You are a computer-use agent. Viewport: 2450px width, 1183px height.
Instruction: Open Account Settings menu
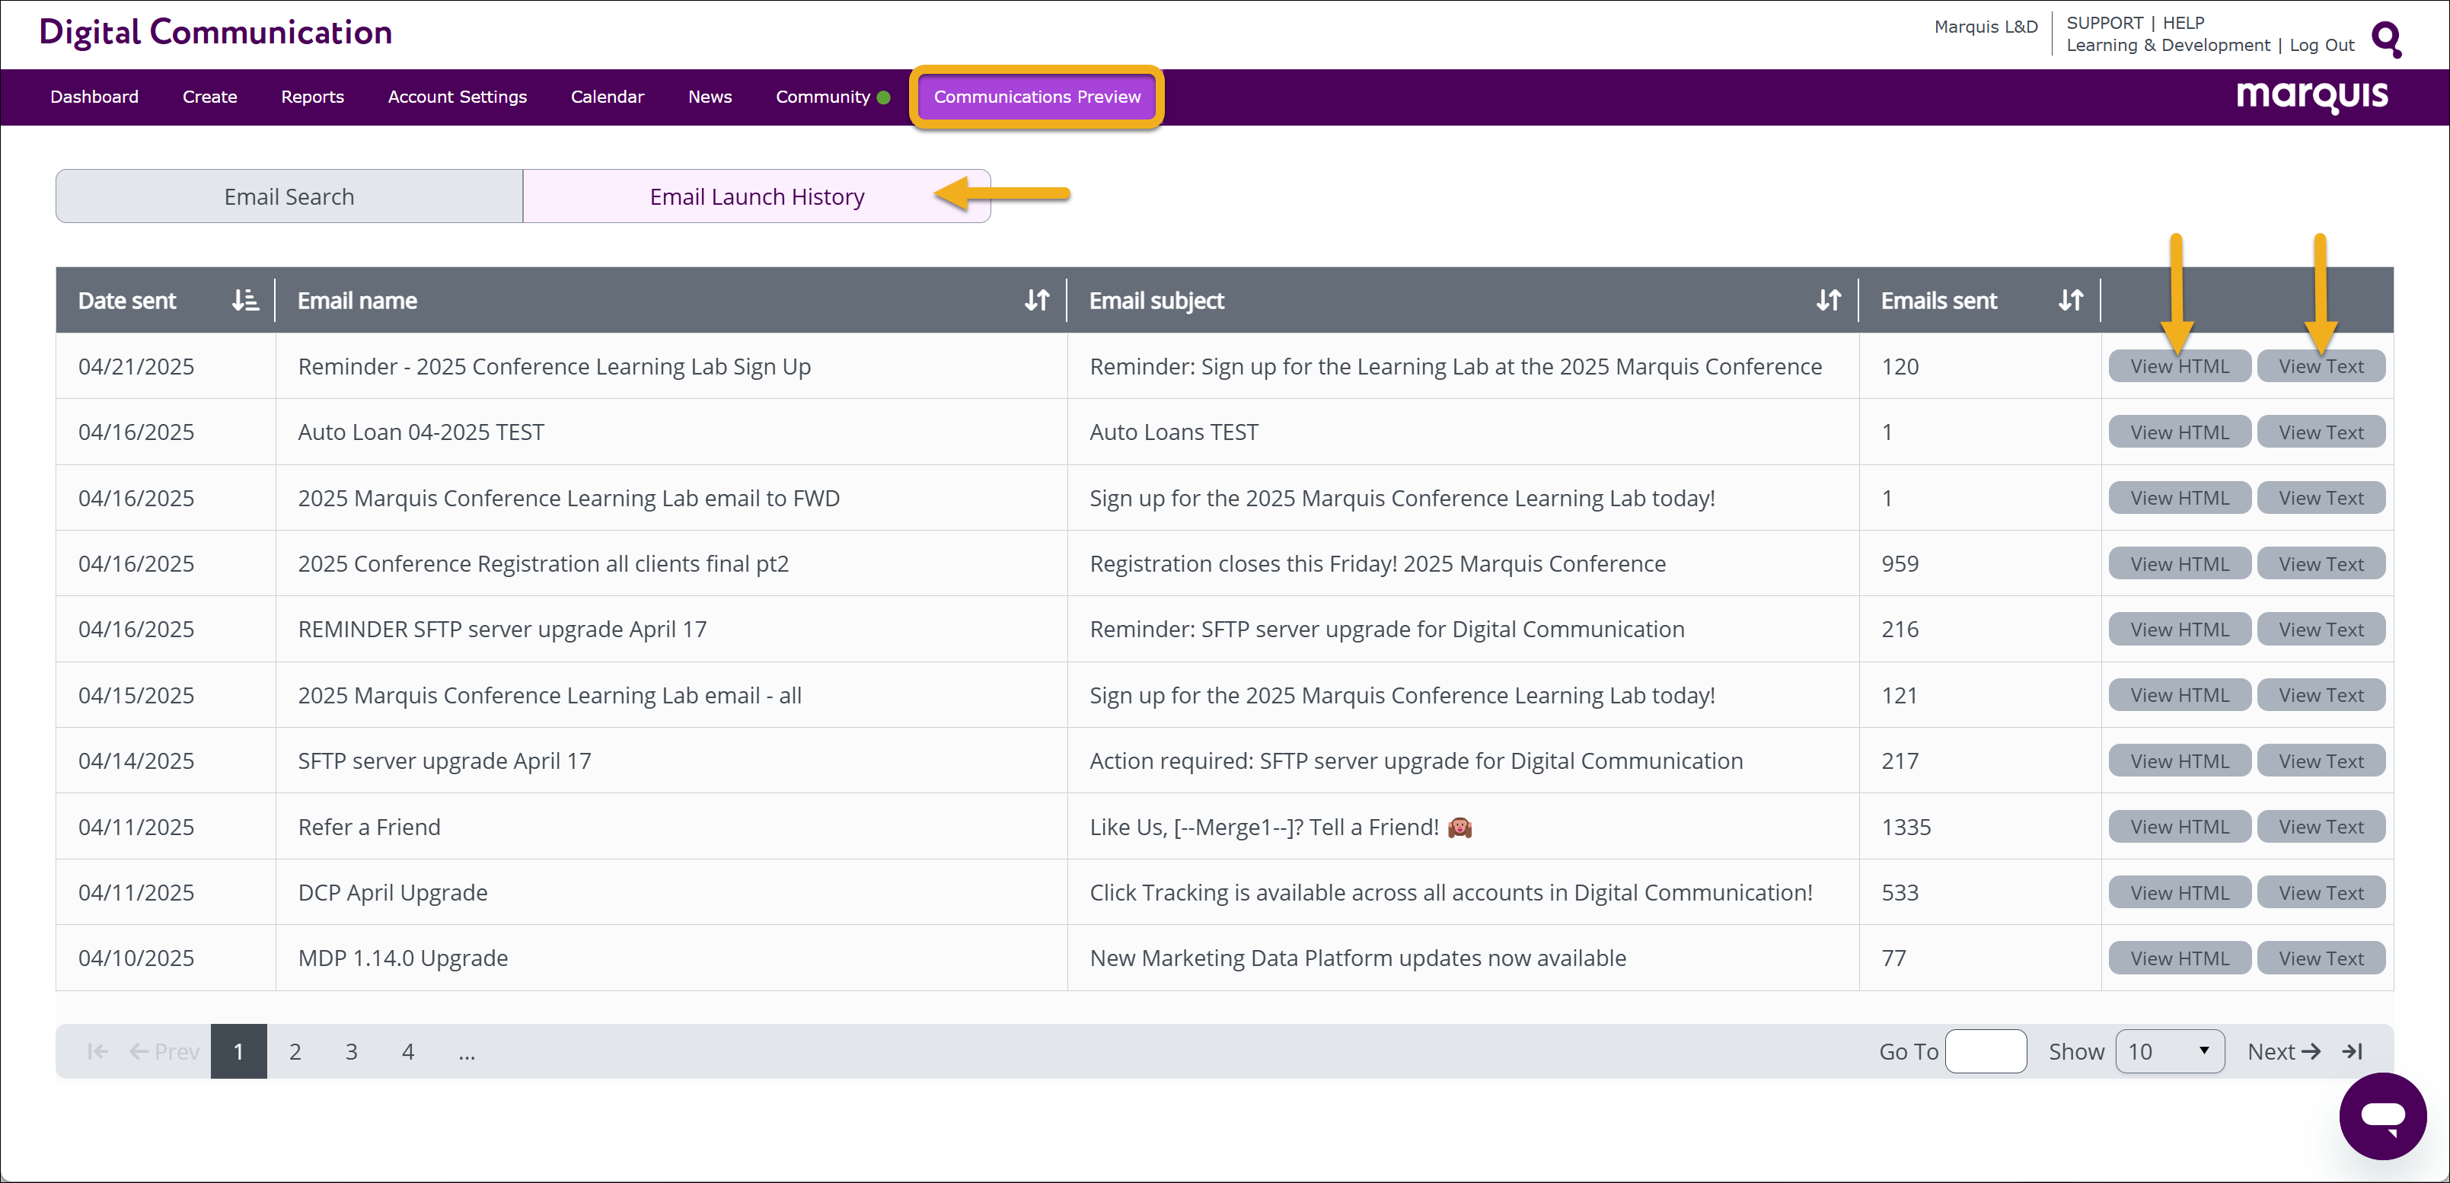click(x=458, y=97)
